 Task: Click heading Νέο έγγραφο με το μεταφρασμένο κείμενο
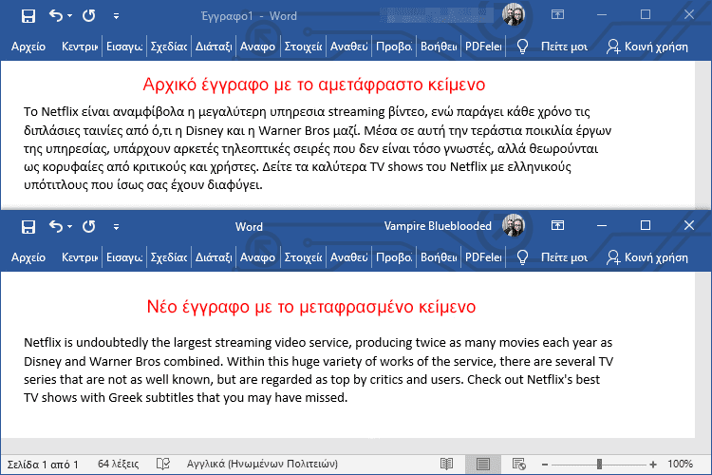pyautogui.click(x=311, y=307)
